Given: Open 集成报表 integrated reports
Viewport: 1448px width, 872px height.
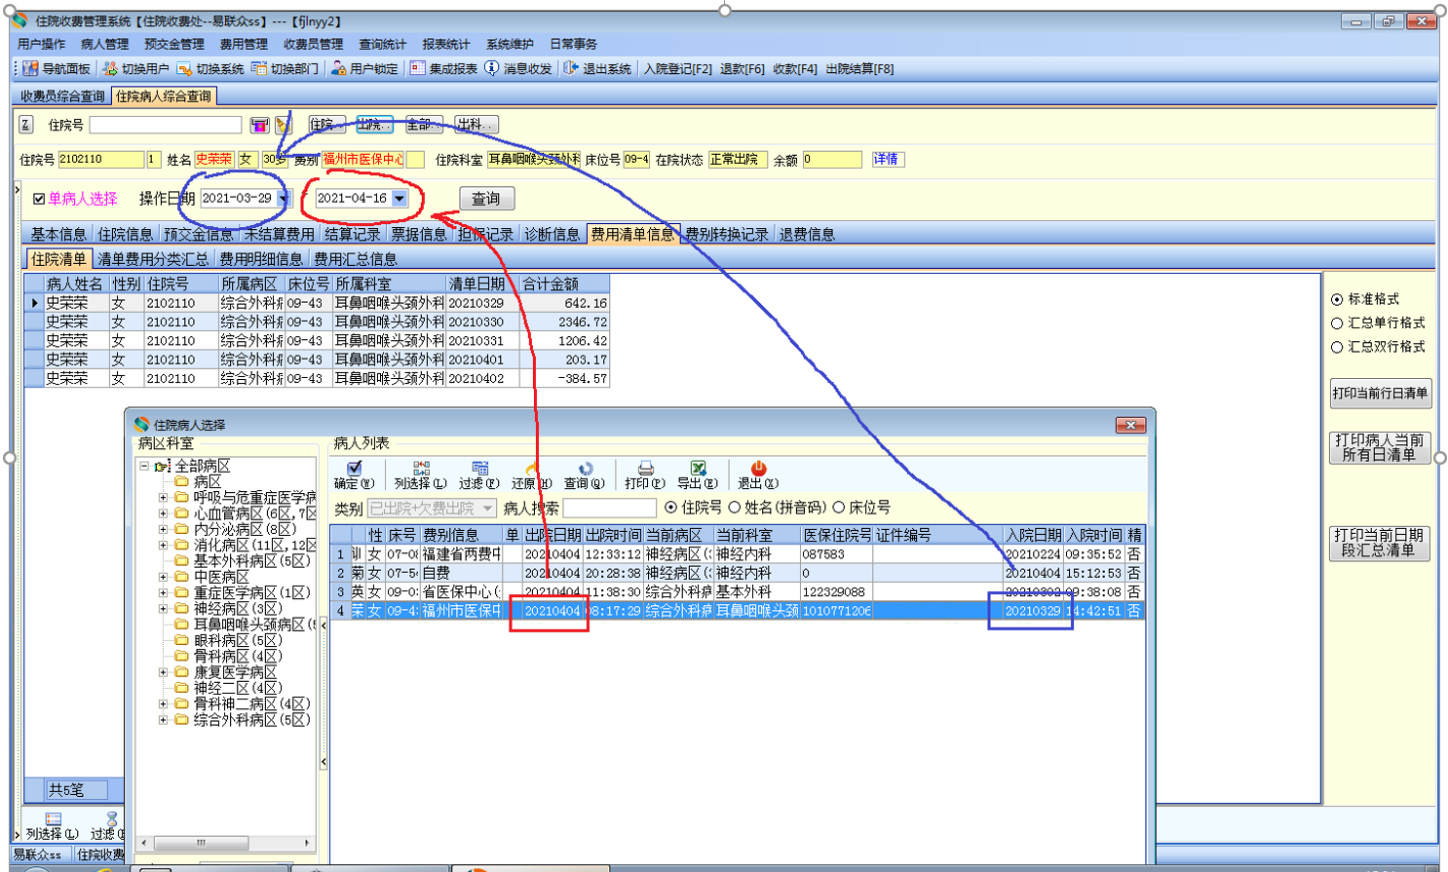Looking at the screenshot, I should click(443, 68).
